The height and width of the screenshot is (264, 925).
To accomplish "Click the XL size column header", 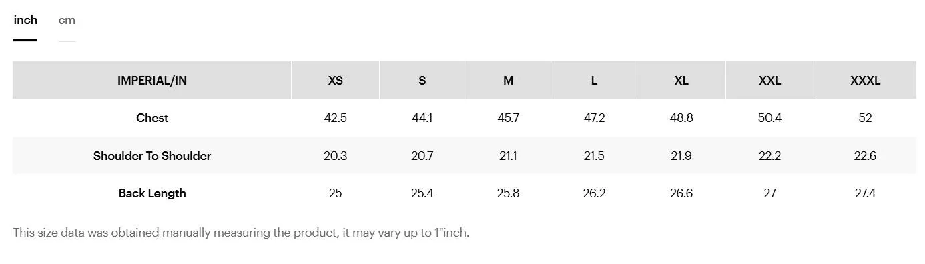I will [681, 81].
